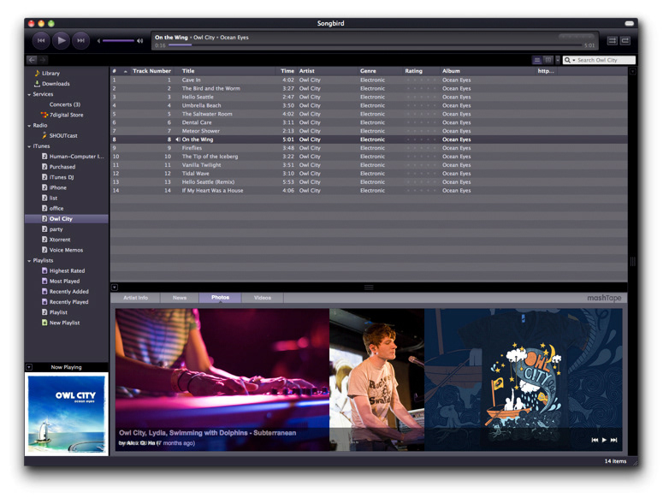Collapse the Radio section

click(29, 126)
